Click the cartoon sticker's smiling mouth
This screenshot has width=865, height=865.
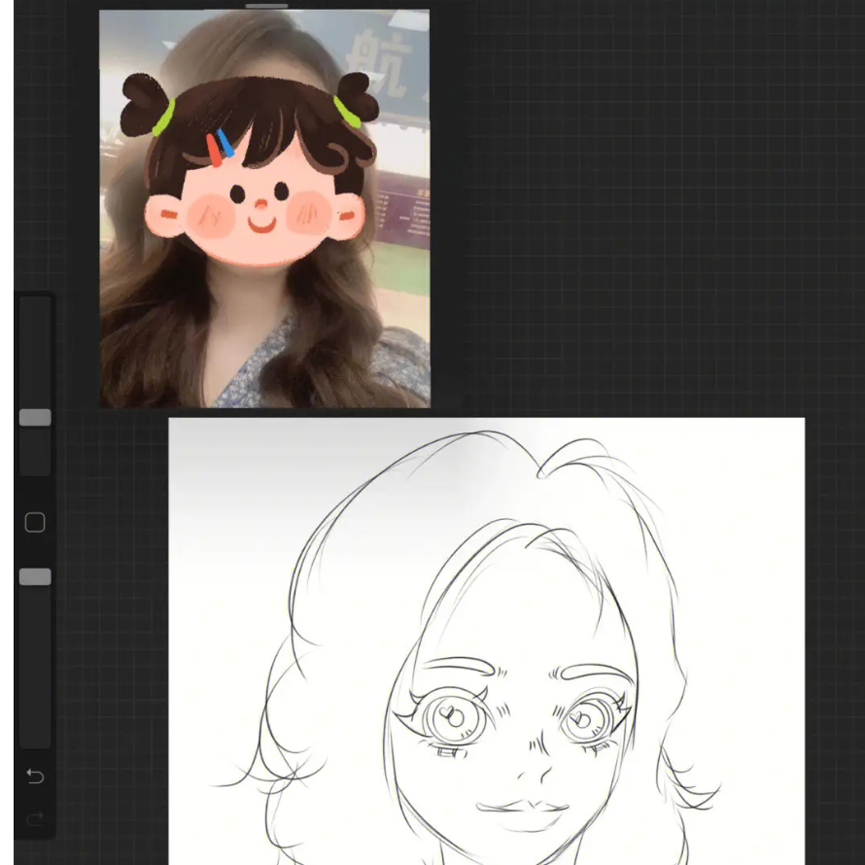coord(261,225)
